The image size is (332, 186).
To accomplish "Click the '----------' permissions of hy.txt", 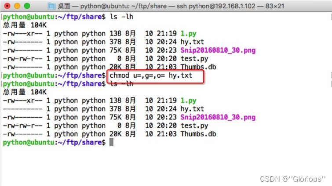I will [23, 109].
